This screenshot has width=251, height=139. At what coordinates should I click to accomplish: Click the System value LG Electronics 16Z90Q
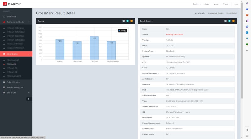point(175,57)
